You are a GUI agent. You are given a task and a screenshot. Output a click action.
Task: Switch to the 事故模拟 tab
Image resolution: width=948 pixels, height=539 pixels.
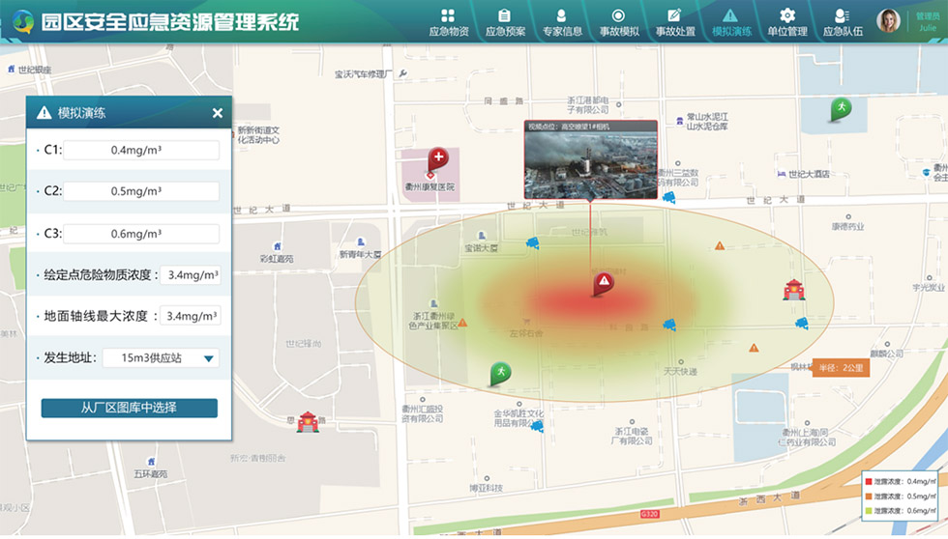(x=618, y=22)
